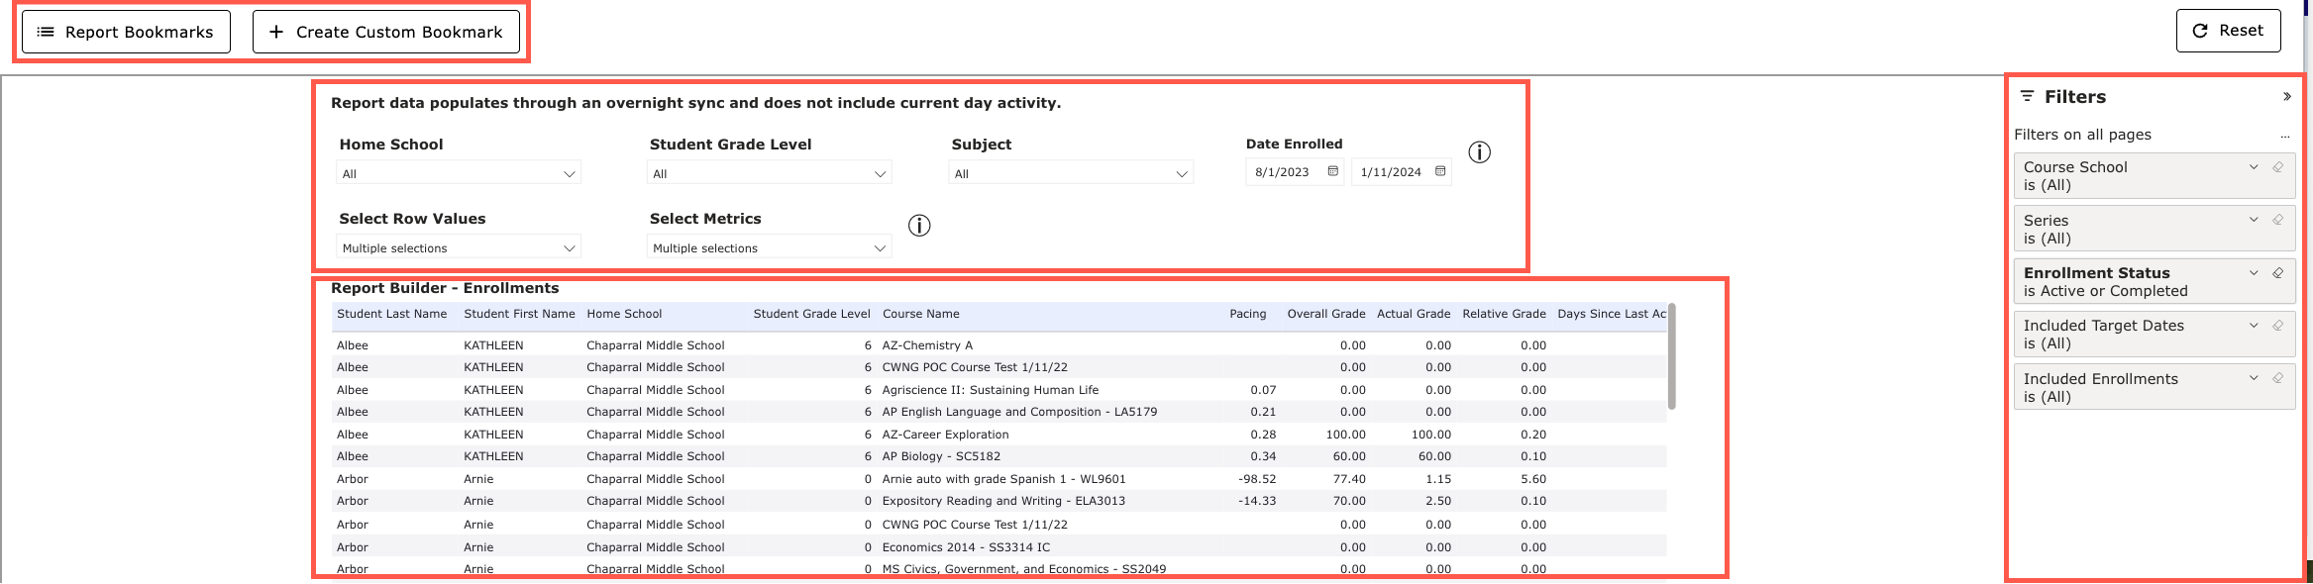Expand the Course School filter card

tap(2254, 167)
